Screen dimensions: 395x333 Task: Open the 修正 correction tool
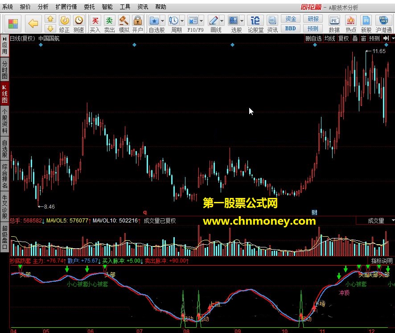pyautogui.click(x=65, y=24)
